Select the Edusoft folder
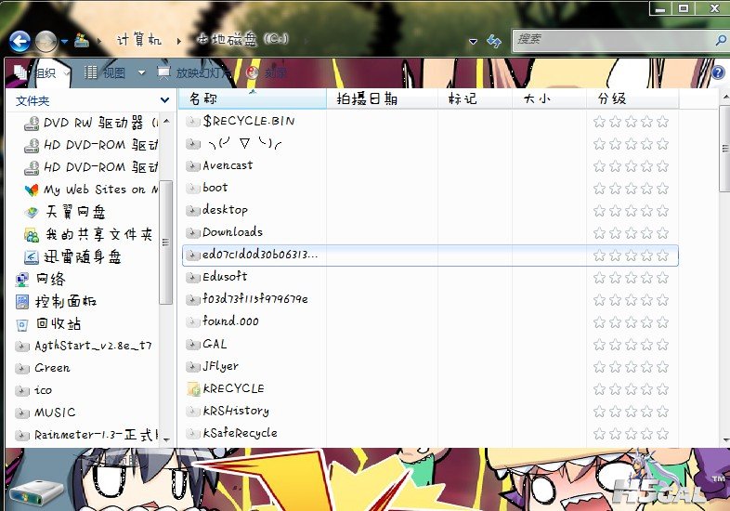The height and width of the screenshot is (511, 730). [x=216, y=277]
